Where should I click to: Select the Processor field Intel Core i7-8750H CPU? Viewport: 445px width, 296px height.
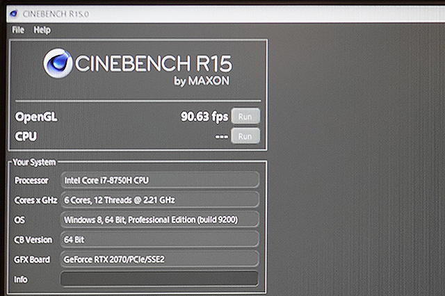point(160,180)
